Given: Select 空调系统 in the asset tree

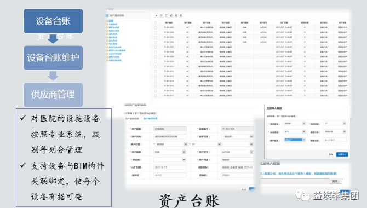Looking at the screenshot, I should 113,24.
